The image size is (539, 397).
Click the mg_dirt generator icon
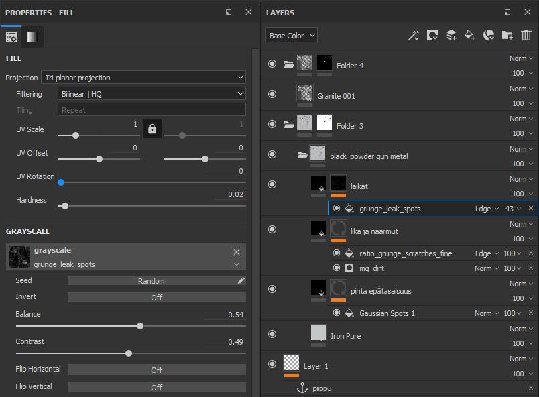tap(349, 268)
